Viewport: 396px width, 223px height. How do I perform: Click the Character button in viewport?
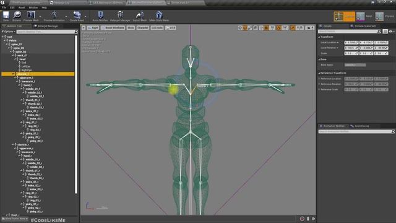[x=143, y=28]
